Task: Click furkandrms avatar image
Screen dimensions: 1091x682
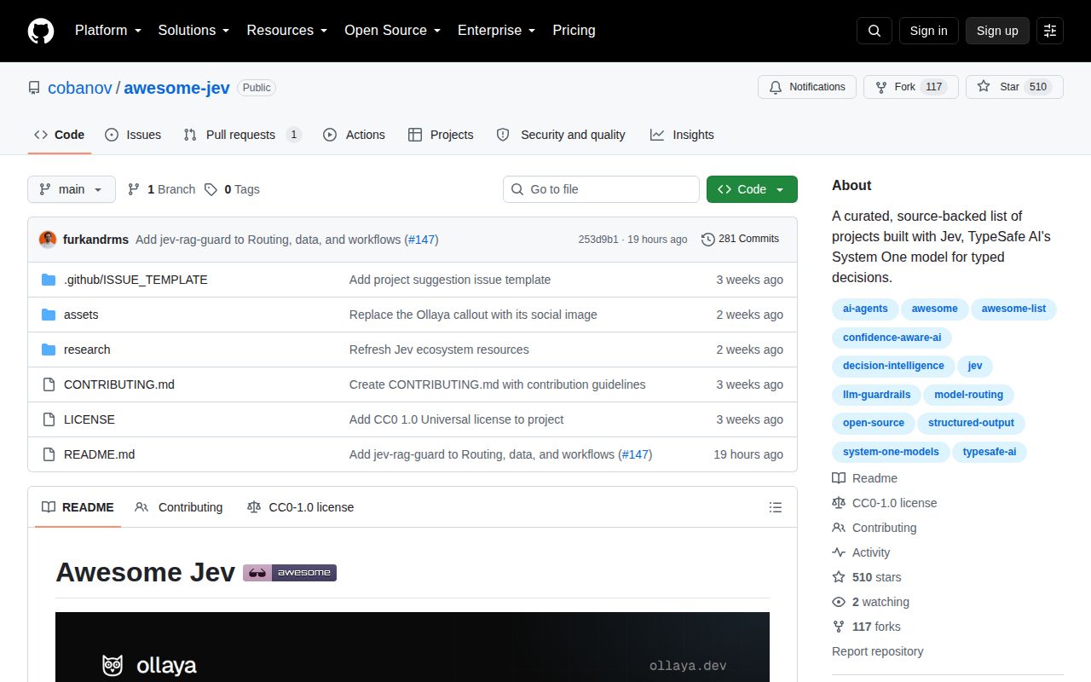Action: coord(48,240)
